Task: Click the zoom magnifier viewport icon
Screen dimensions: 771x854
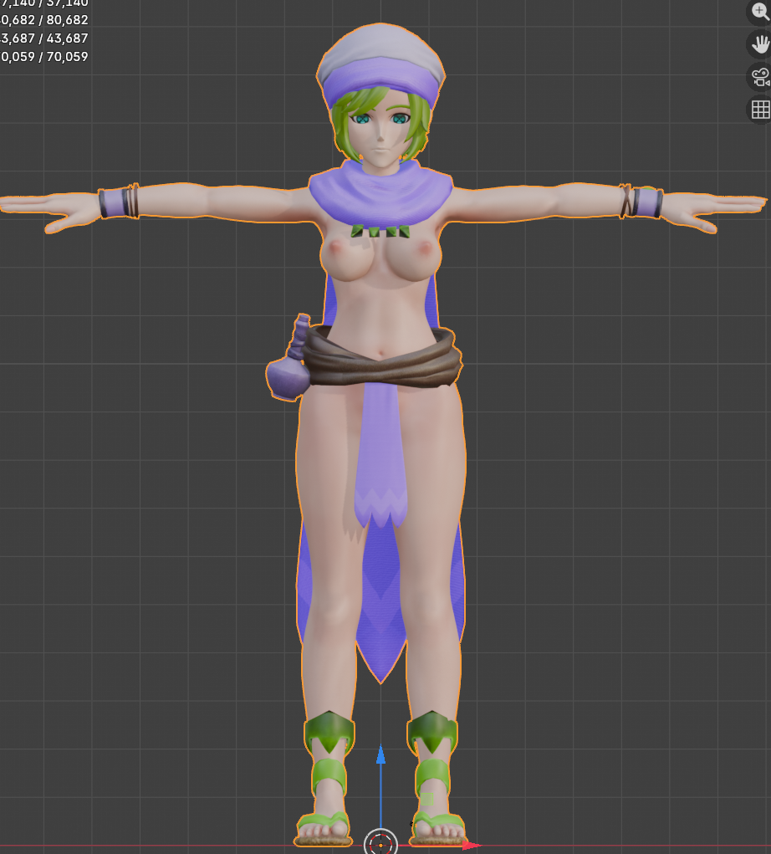Action: [x=759, y=12]
